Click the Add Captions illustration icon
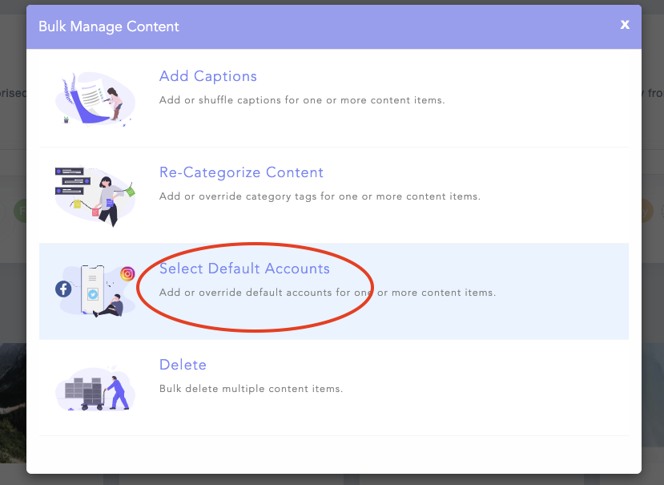 point(95,99)
